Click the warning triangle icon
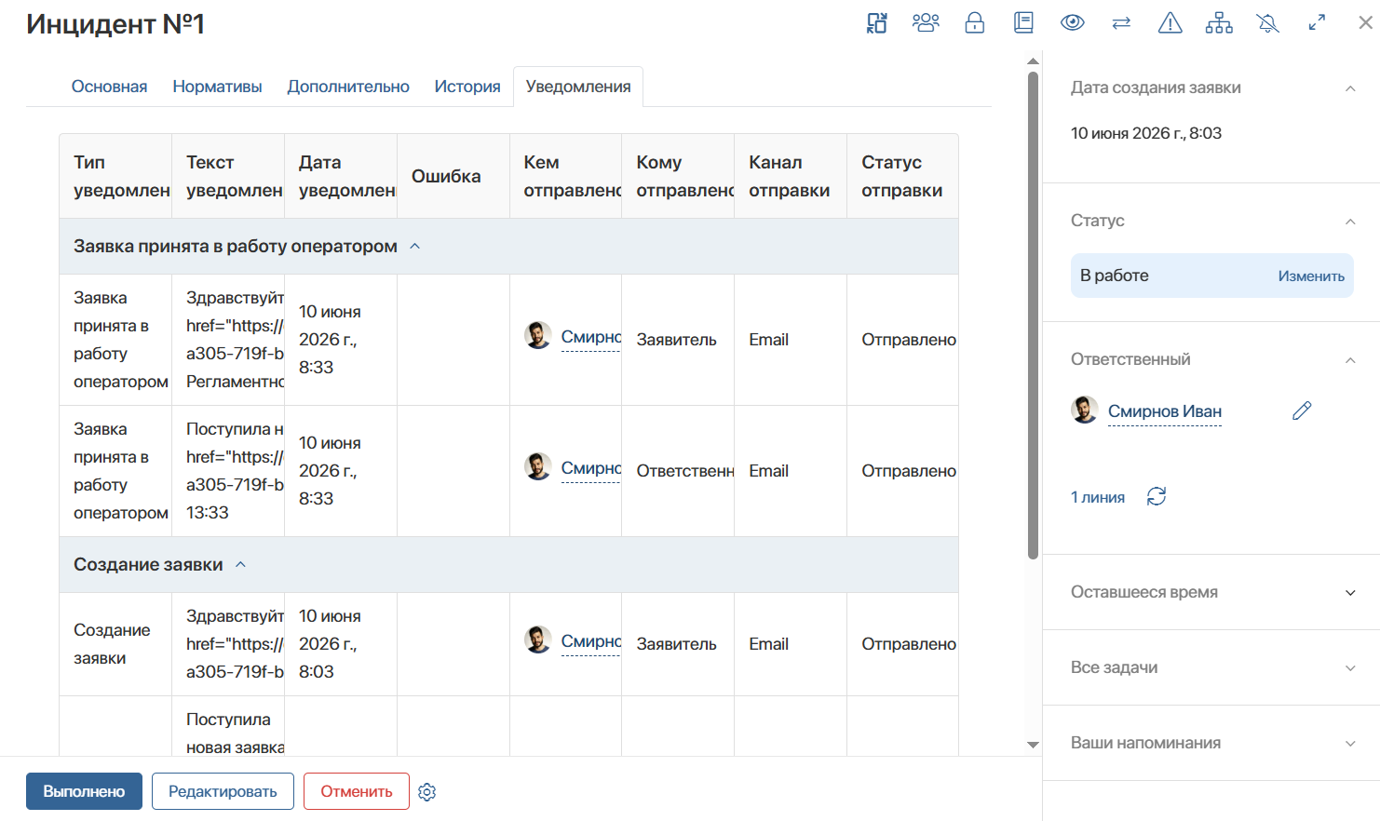1380x821 pixels. [1170, 23]
